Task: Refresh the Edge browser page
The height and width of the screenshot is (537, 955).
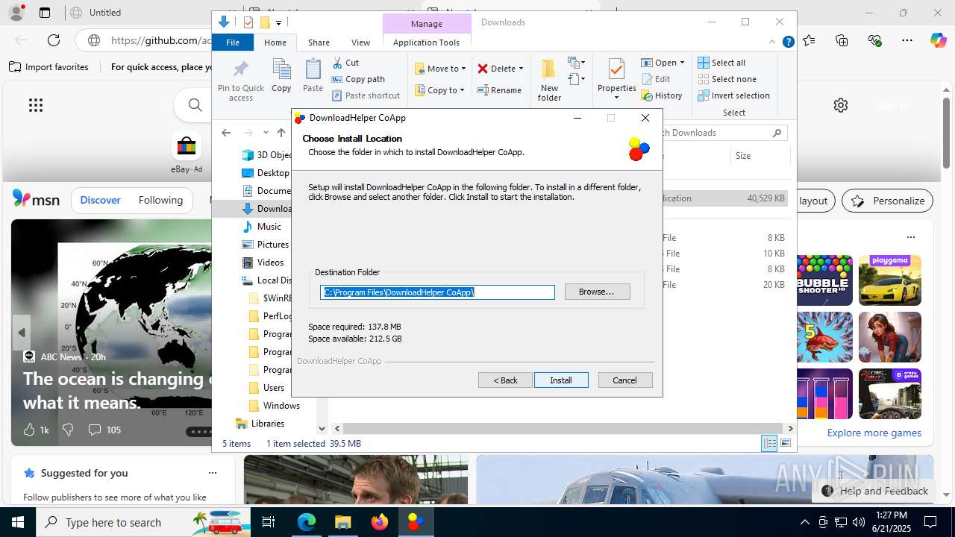Action: [x=54, y=40]
